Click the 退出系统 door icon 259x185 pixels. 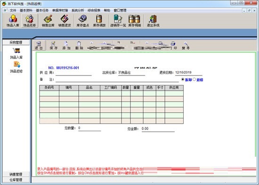pyautogui.click(x=153, y=21)
